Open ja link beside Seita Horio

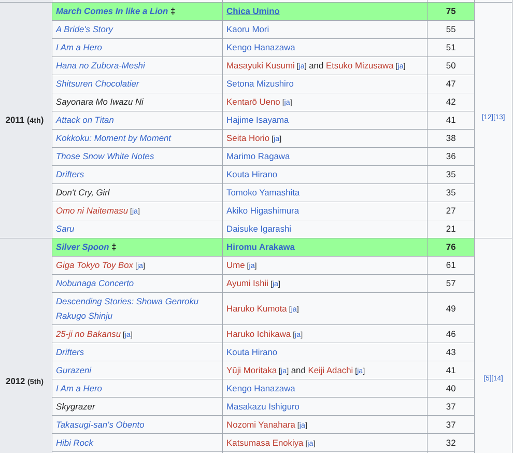pos(277,139)
